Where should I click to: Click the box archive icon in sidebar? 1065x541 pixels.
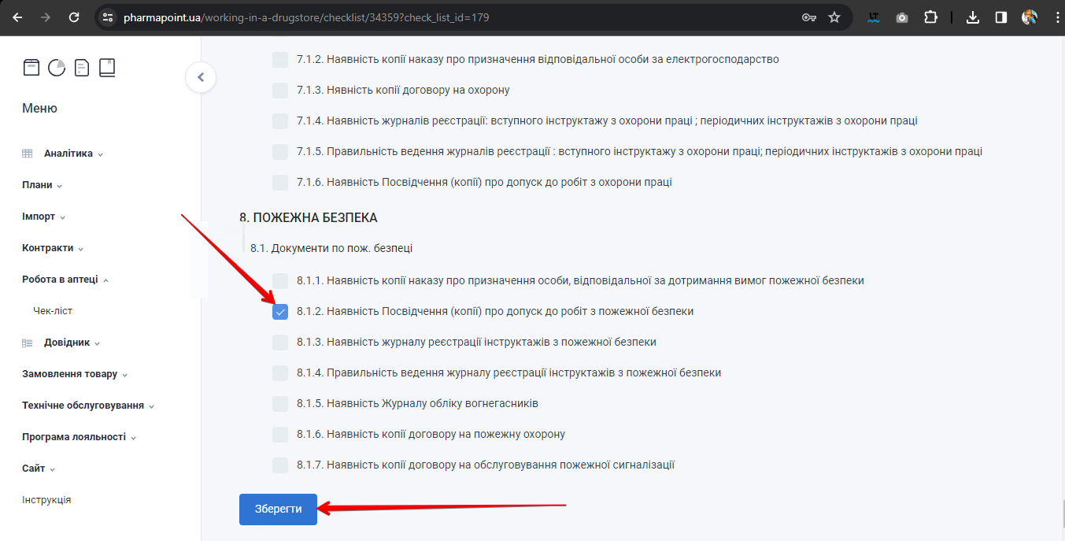pyautogui.click(x=31, y=68)
